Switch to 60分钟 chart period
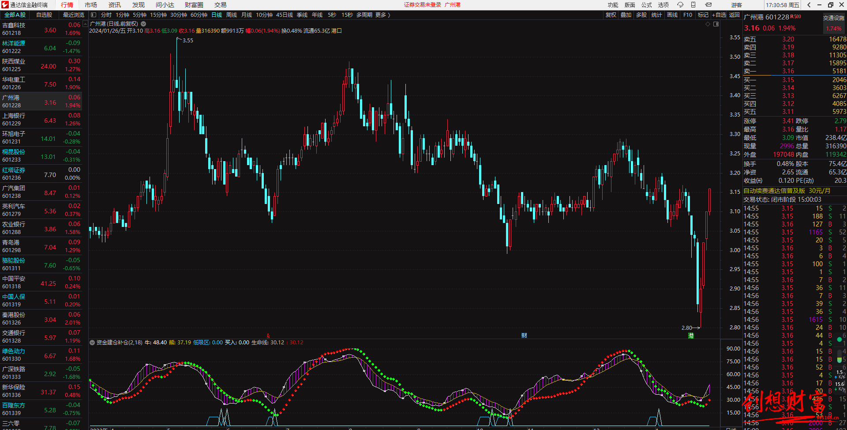Viewport: 847px width, 430px height. [x=199, y=15]
